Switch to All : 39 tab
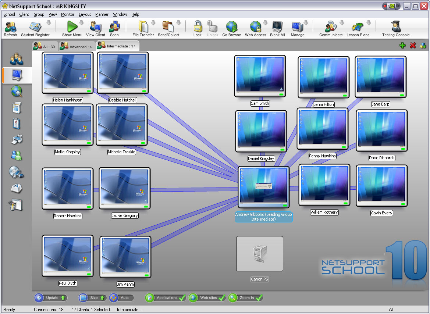This screenshot has height=314, width=430. (x=45, y=46)
